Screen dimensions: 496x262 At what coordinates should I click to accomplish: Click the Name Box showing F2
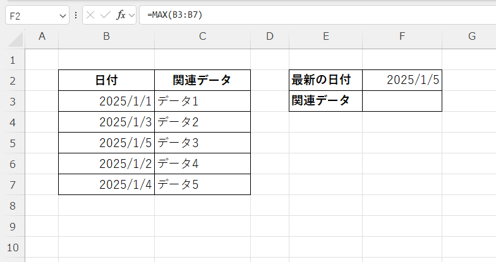32,15
